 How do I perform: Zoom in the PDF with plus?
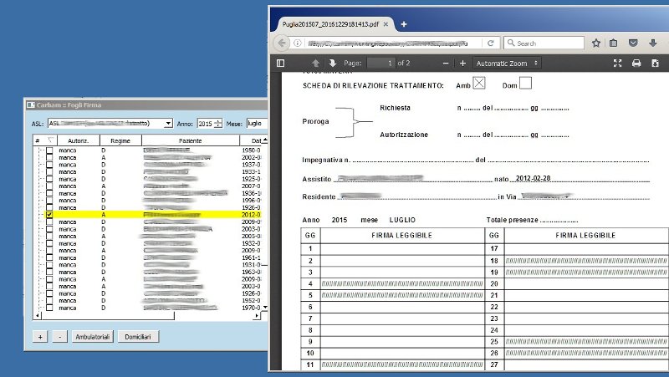click(462, 64)
